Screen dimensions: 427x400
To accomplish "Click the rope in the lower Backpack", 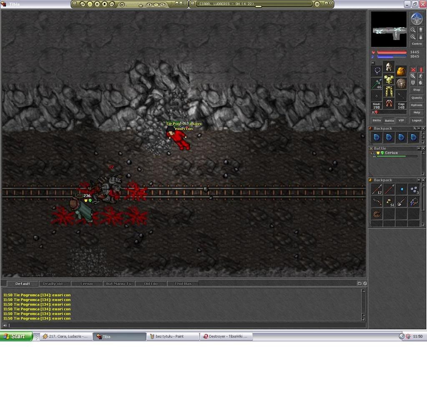I will pyautogui.click(x=377, y=215).
